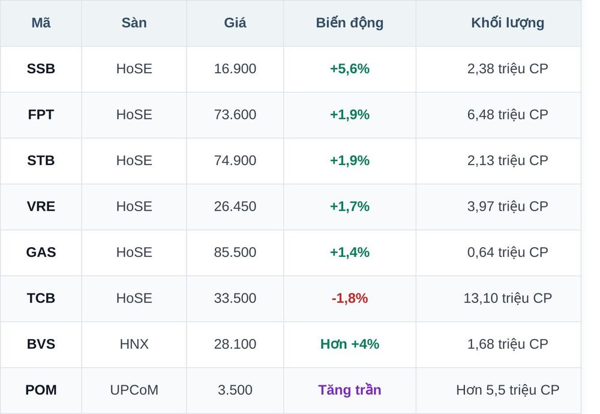Click the Tăng trần label for POM
Screen dimensions: 600x414
click(350, 390)
